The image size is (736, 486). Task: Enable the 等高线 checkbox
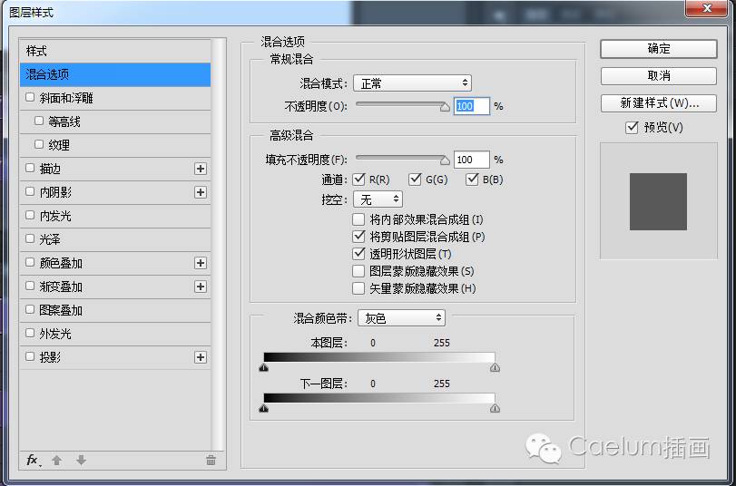pyautogui.click(x=39, y=121)
